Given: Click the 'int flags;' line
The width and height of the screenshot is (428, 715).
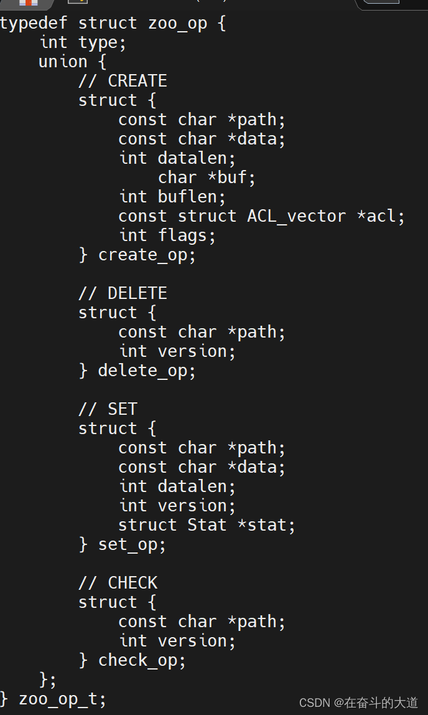Looking at the screenshot, I should pos(167,236).
